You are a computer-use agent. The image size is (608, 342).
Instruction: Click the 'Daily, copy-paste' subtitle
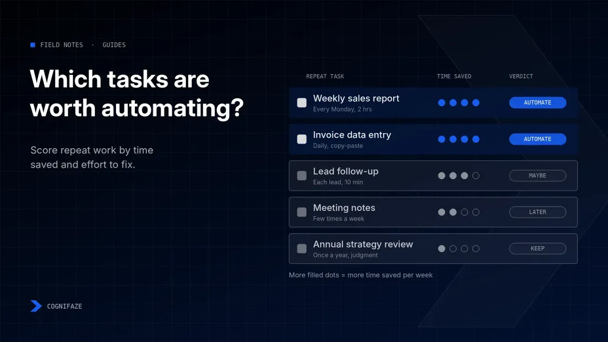(x=338, y=146)
